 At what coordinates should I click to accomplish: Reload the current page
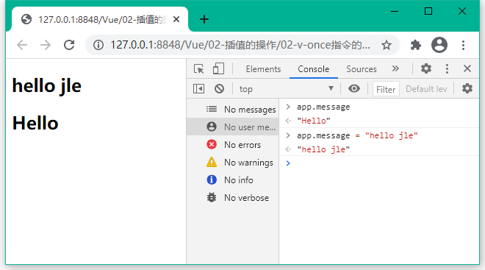69,45
